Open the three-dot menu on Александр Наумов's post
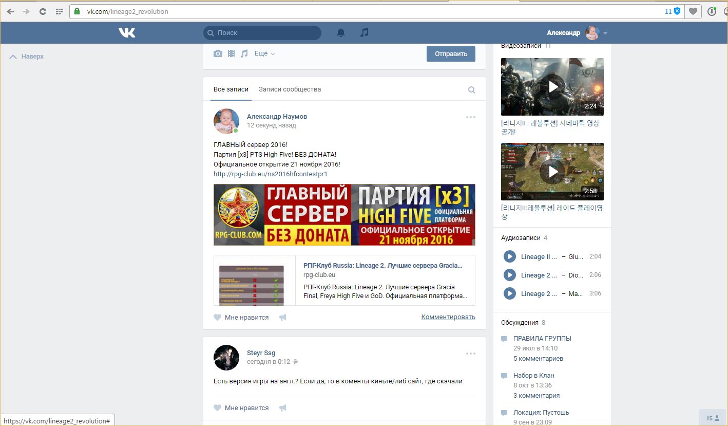This screenshot has height=426, width=728. [470, 117]
